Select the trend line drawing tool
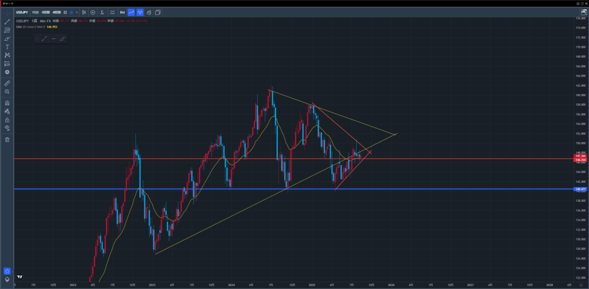589x289 pixels. [x=7, y=21]
